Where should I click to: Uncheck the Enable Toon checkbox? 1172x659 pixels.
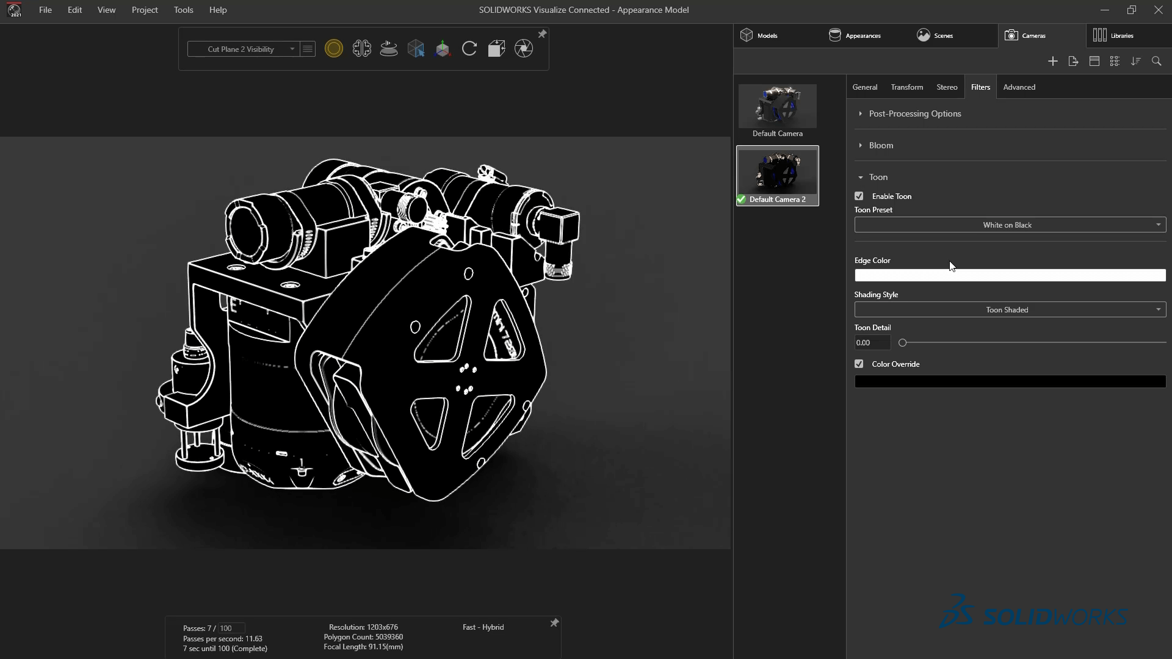[x=859, y=196]
